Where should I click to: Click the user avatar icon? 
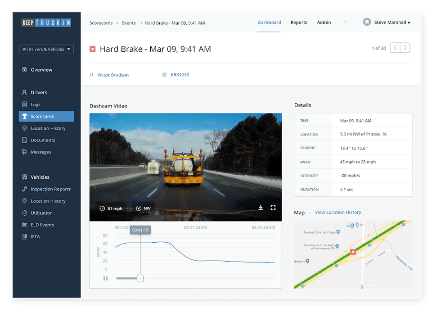coord(367,22)
